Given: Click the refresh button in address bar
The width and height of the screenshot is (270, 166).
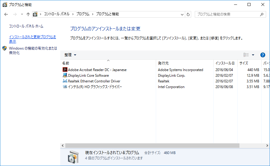Looking at the screenshot, I should pos(188,14).
